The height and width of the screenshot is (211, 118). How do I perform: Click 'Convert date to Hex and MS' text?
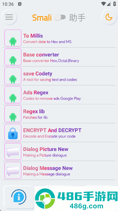[47, 42]
